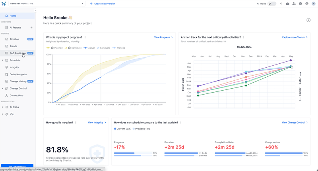Click the user settings icon in header
Viewport: 318px width, 171px height.
294,4
